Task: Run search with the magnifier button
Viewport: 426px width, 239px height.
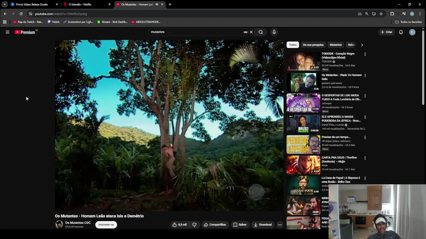Action: (x=261, y=32)
